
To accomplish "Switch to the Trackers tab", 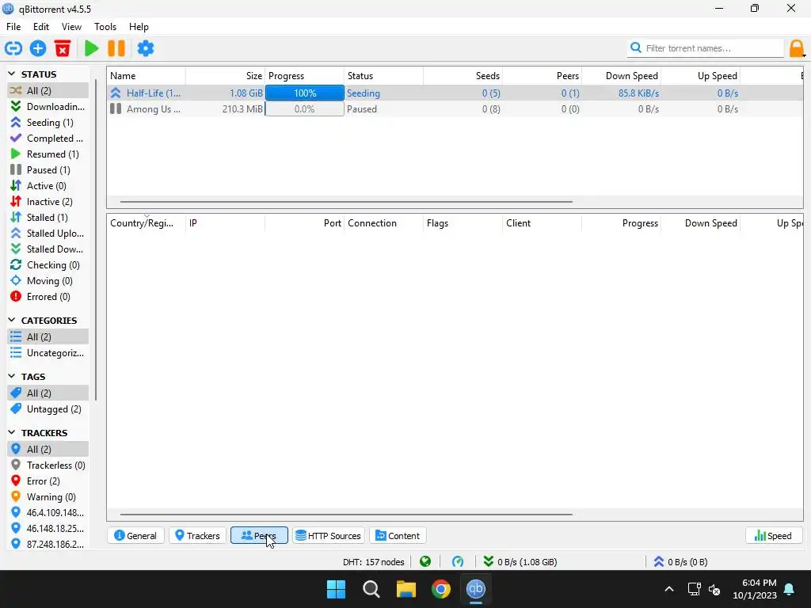I will 197,536.
